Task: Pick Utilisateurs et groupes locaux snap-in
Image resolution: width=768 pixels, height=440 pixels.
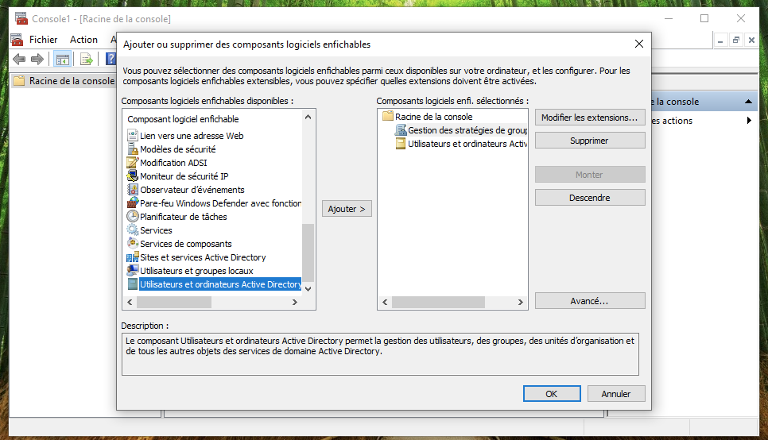Action: click(x=196, y=271)
